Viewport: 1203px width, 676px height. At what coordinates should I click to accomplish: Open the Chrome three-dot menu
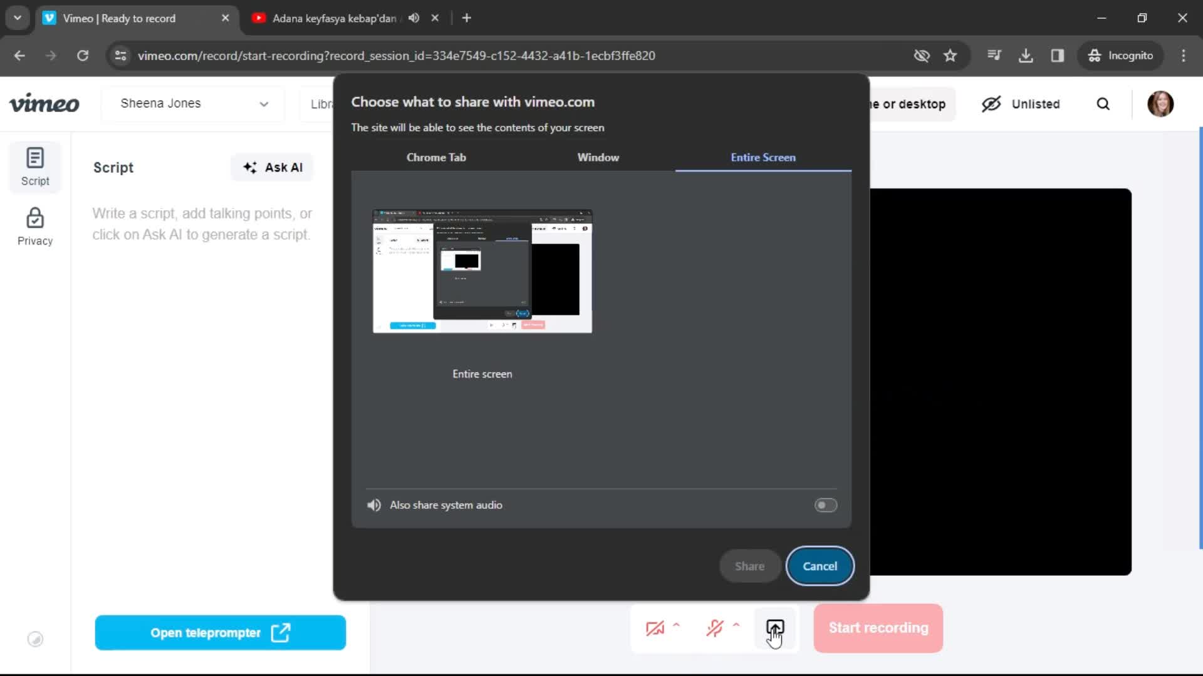coord(1184,56)
